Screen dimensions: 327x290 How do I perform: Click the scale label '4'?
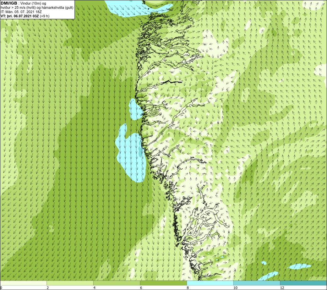pos(95,288)
